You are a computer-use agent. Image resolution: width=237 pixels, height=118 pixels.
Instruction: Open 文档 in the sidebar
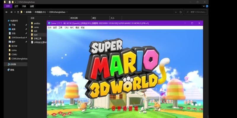12,33
